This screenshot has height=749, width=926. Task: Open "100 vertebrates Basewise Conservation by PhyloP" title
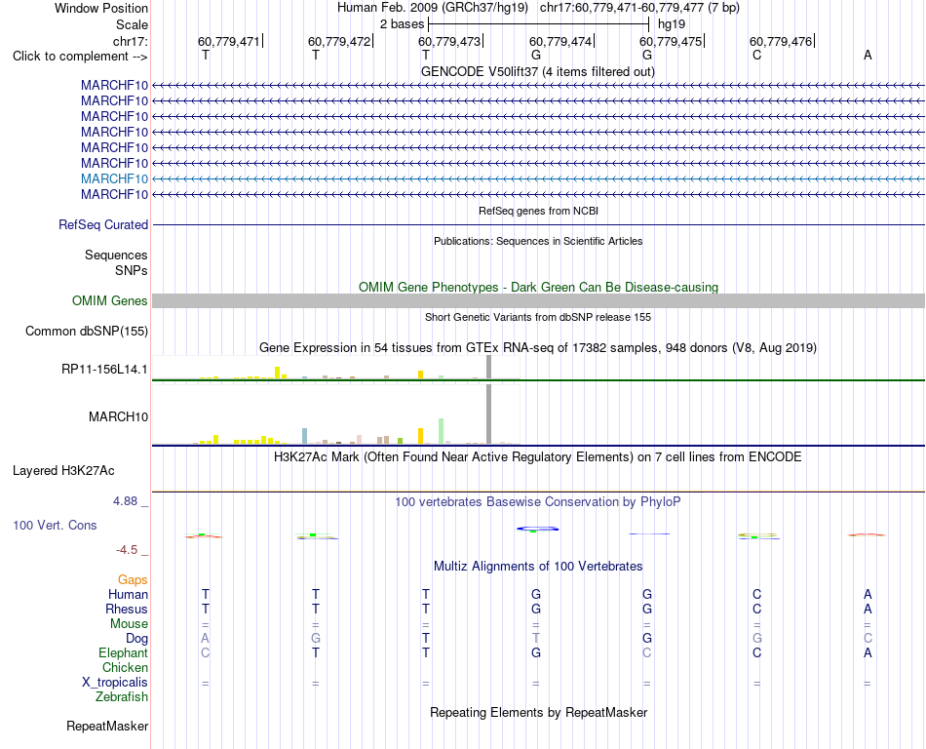[x=538, y=502]
